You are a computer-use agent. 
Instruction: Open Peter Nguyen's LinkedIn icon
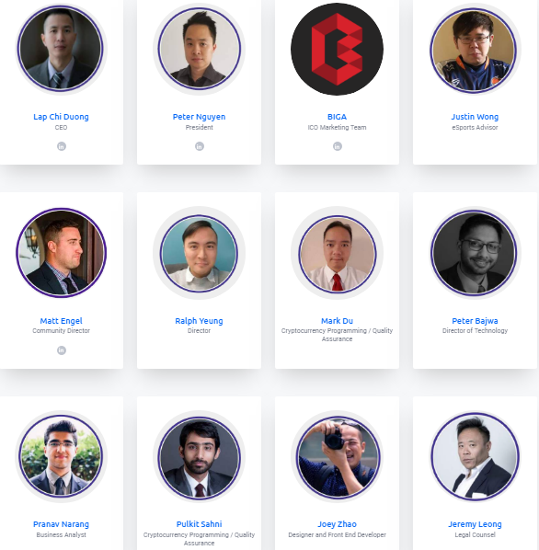click(200, 146)
